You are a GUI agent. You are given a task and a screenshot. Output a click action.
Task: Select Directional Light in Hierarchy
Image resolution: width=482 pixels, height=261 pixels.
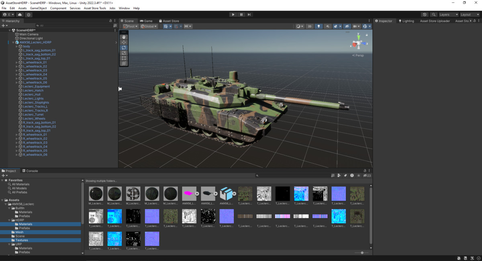tap(31, 38)
